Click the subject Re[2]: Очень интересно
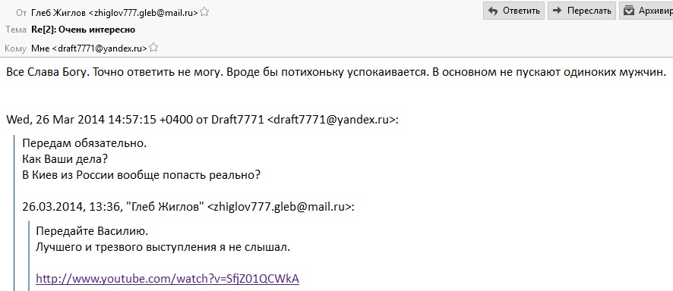 point(84,30)
